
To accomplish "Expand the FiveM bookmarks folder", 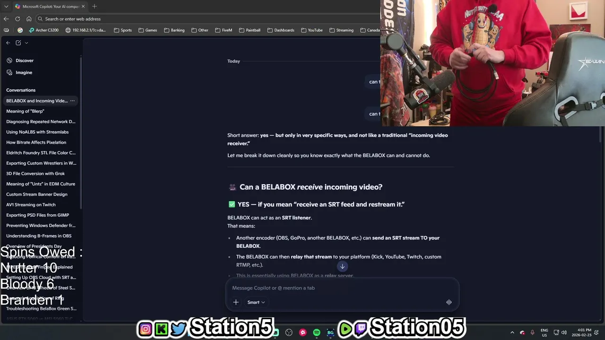I will click(224, 30).
